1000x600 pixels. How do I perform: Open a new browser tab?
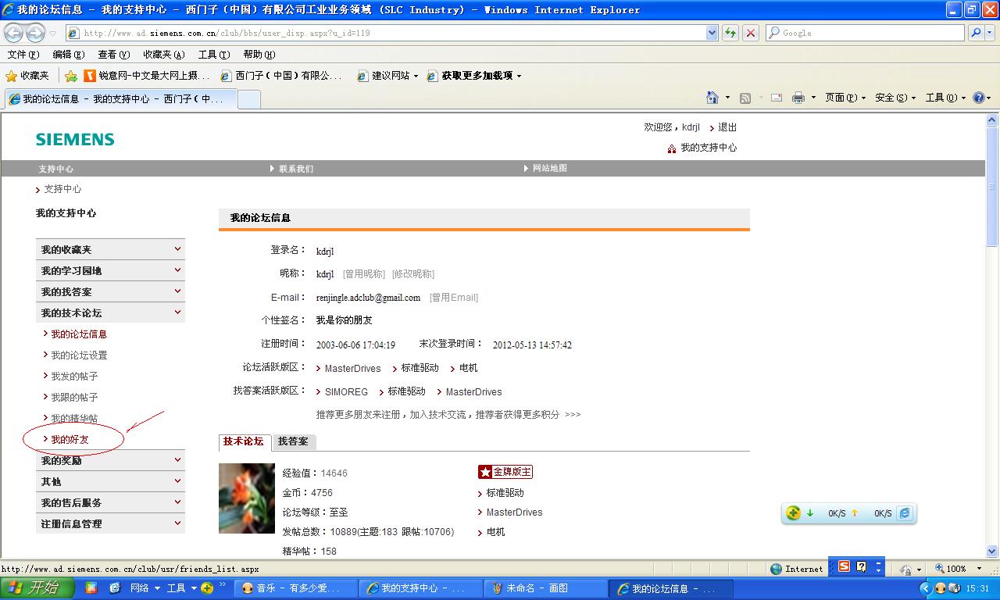[x=248, y=99]
